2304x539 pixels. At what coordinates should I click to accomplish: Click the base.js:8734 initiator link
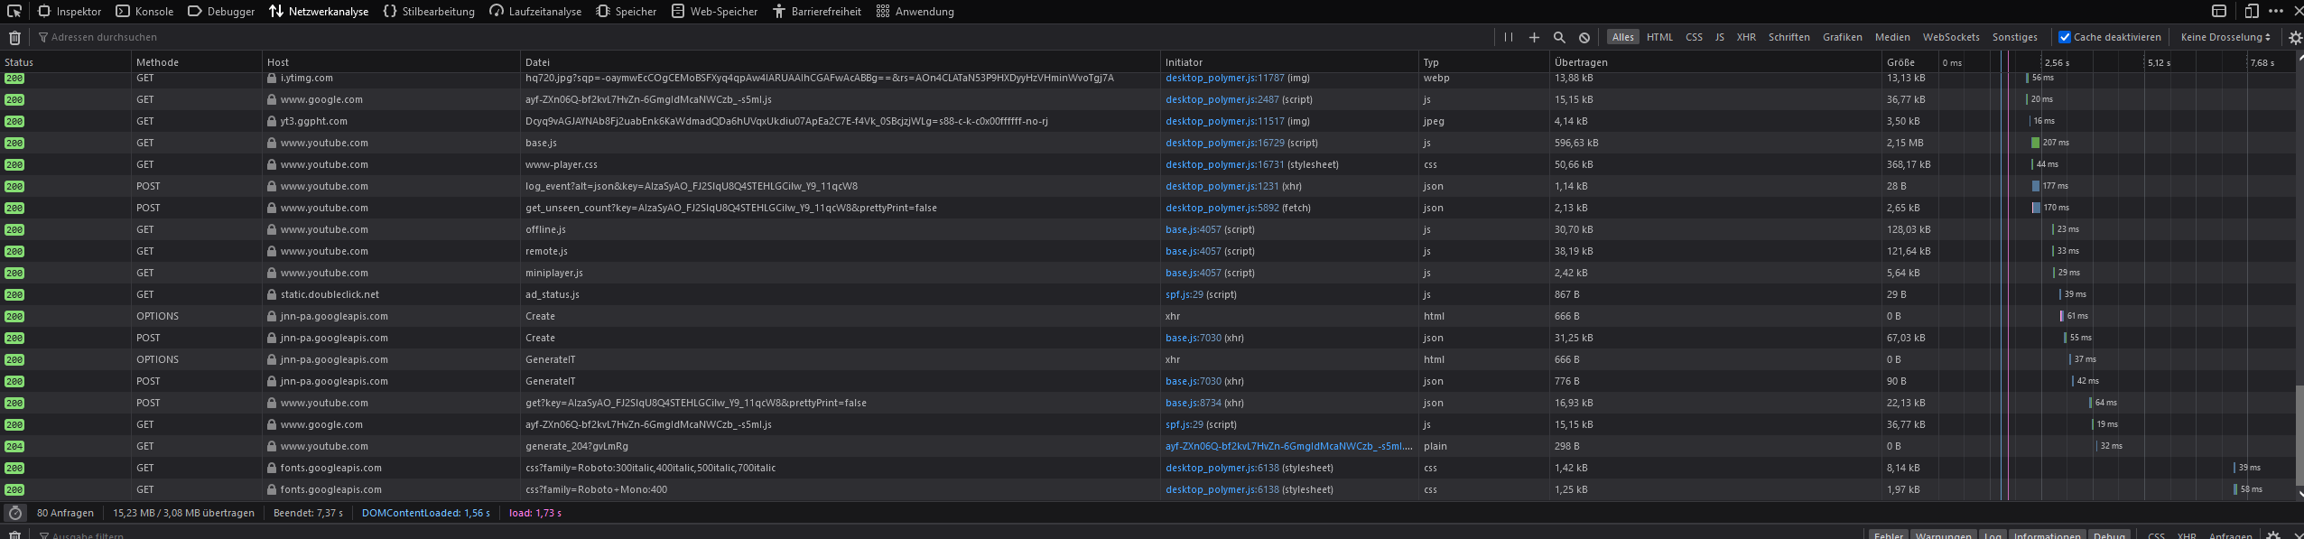[1193, 403]
